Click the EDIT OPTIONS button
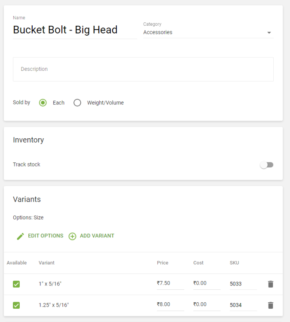Viewport: 290px width, 322px height. tap(46, 236)
